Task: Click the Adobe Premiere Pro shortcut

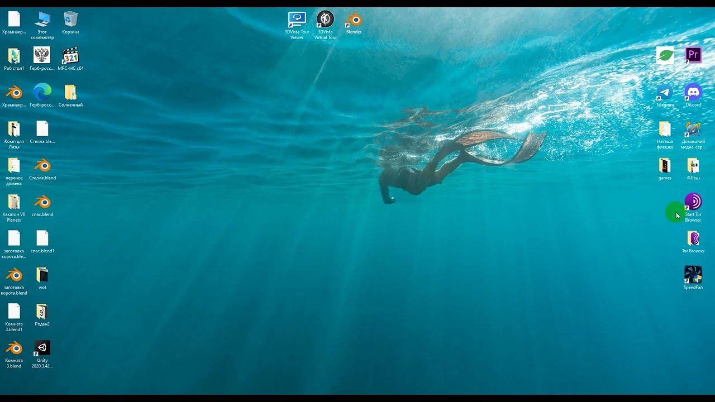Action: pos(693,56)
